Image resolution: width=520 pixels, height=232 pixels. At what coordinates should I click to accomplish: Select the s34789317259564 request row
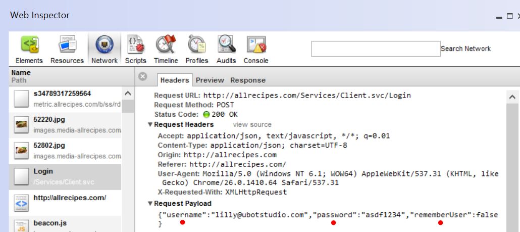pos(65,99)
